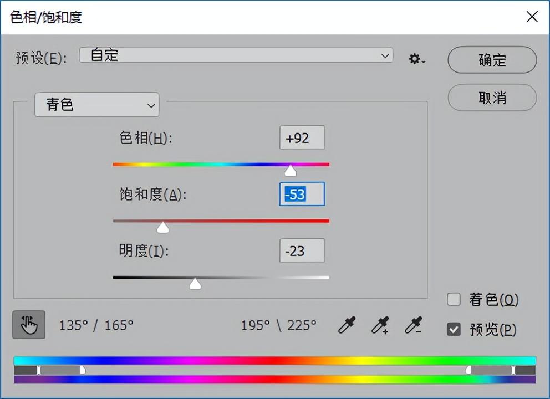Cancel with the 取消 button
Image resolution: width=550 pixels, height=399 pixels.
tap(492, 98)
